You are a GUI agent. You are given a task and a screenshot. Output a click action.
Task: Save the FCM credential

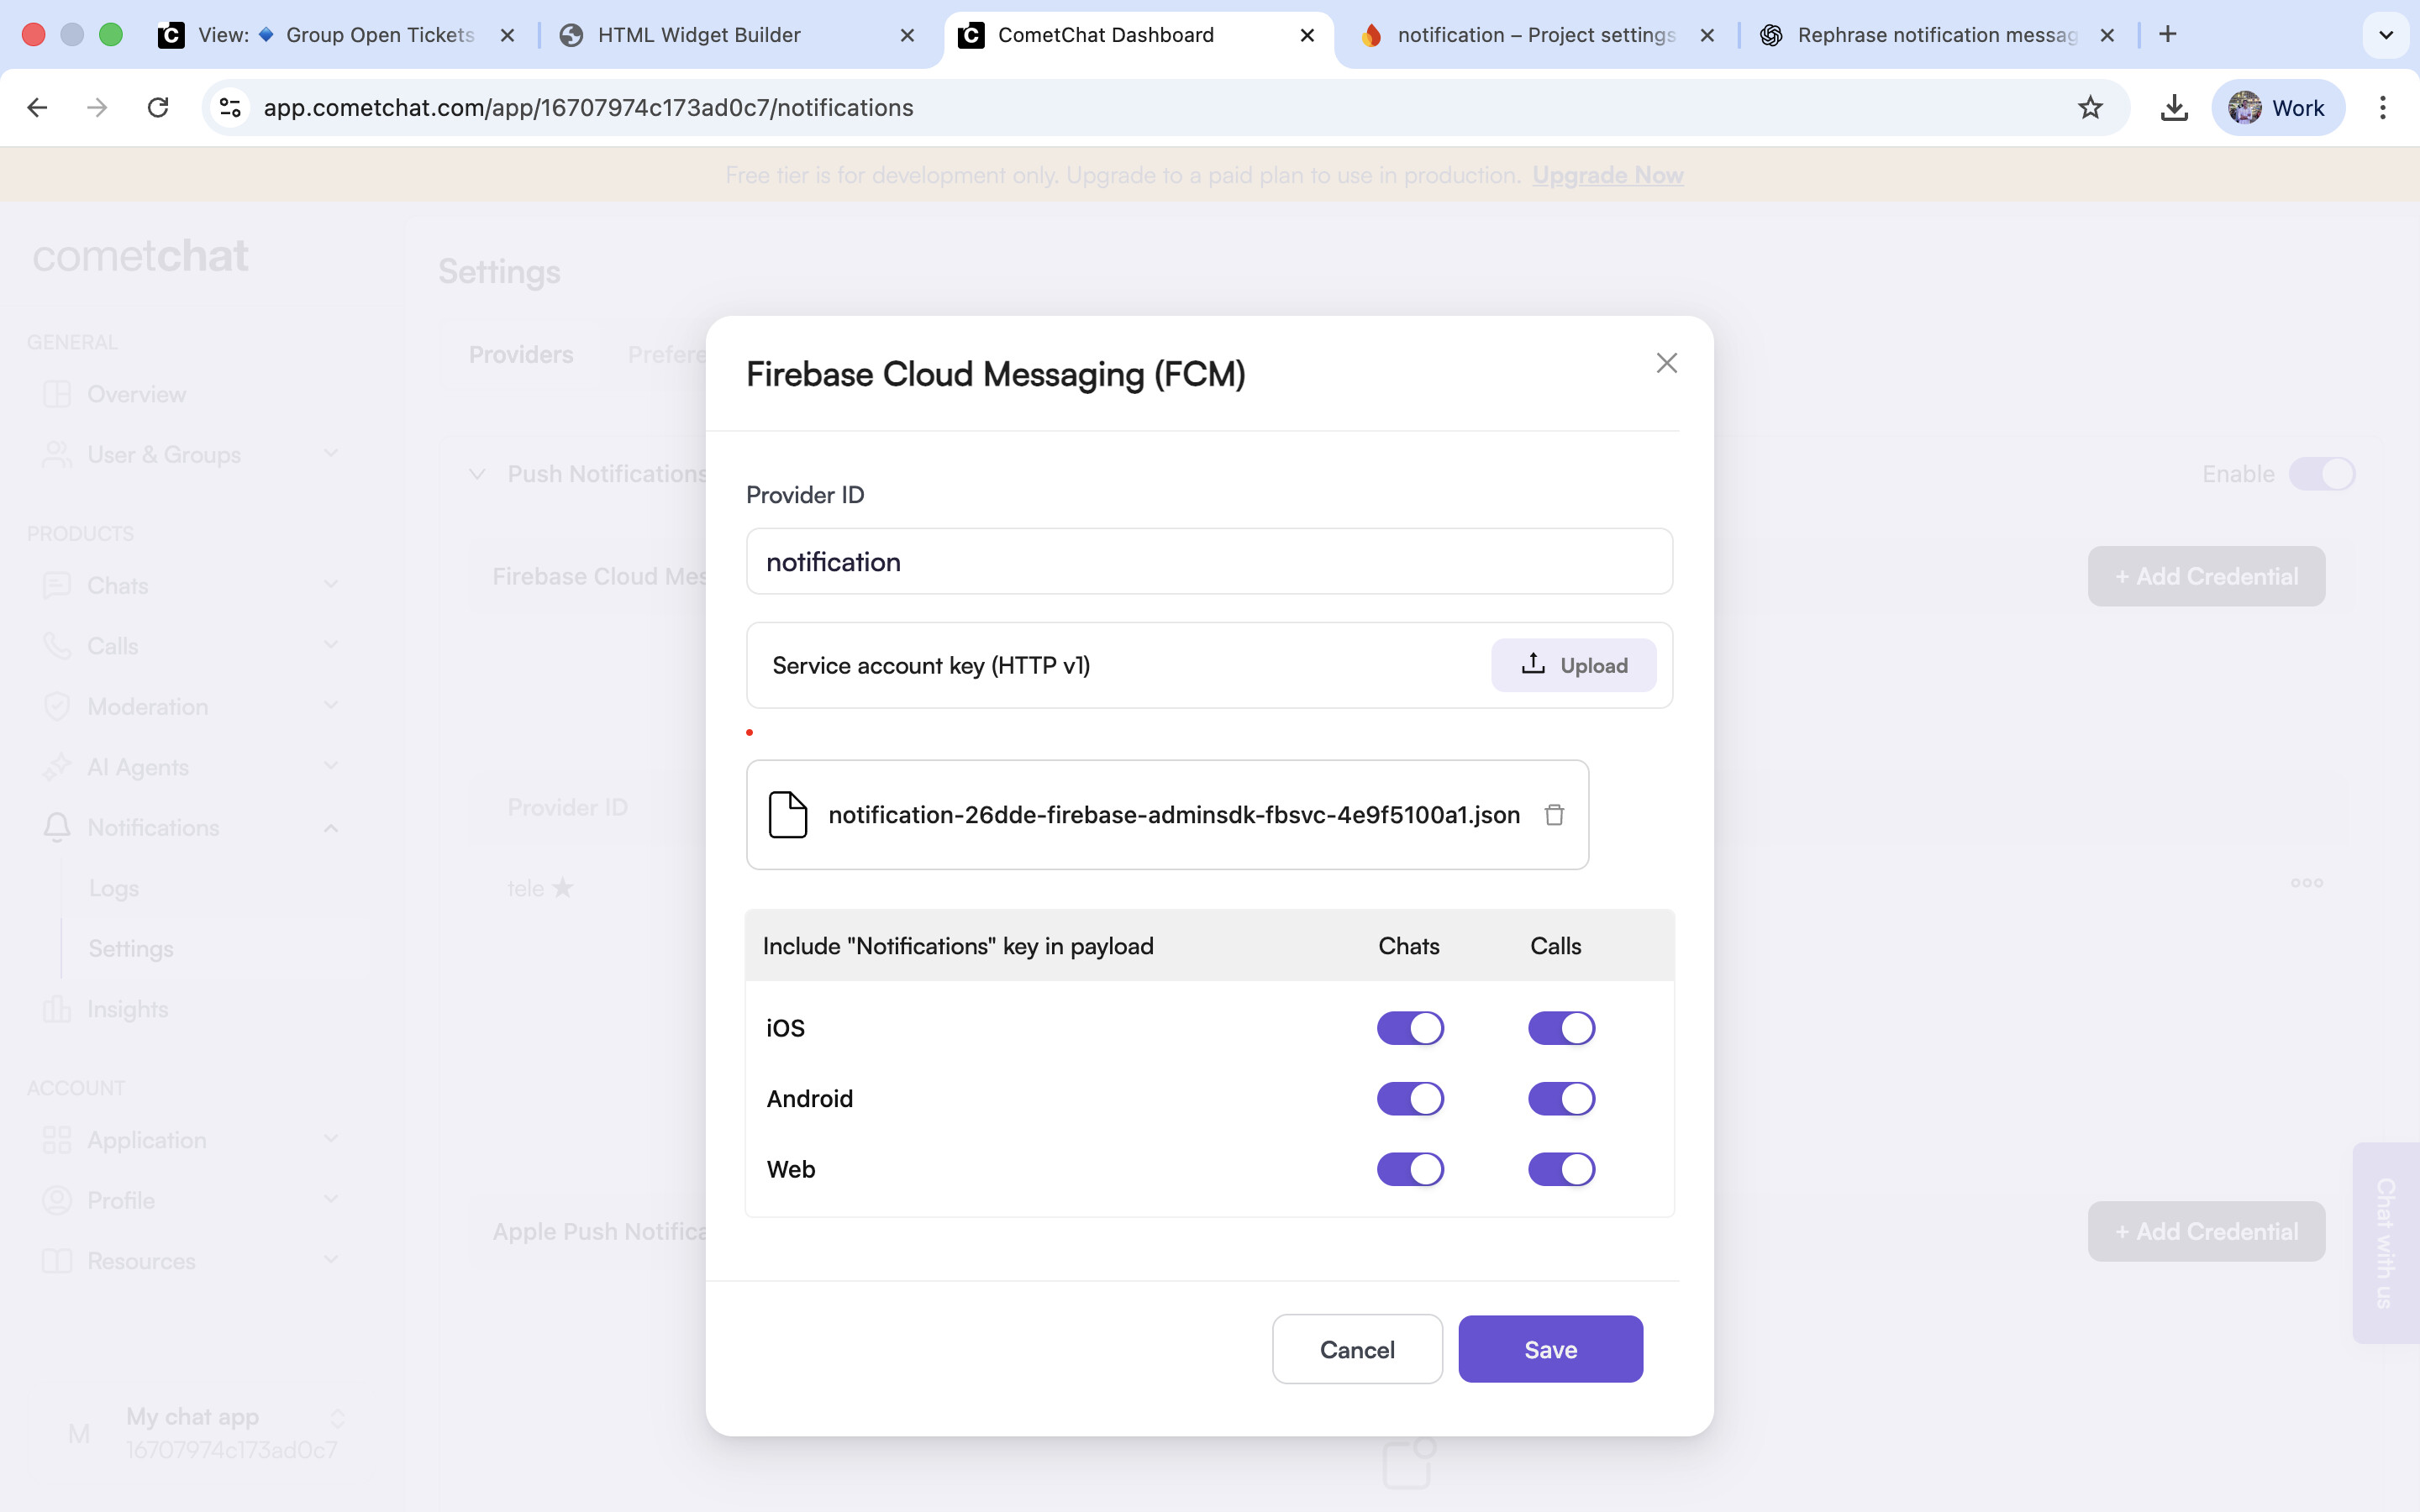click(1549, 1349)
